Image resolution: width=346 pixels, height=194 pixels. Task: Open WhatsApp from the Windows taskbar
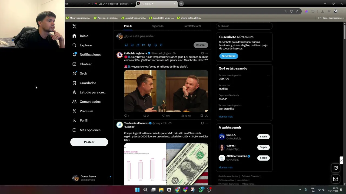pos(201,190)
